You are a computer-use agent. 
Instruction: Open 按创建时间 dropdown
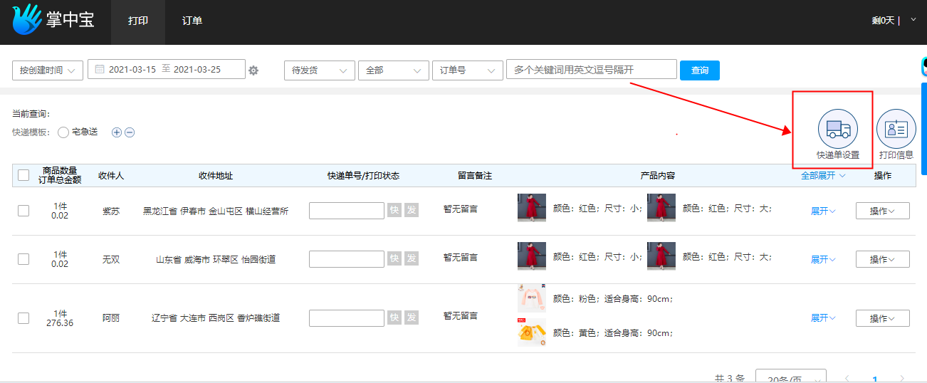point(48,70)
